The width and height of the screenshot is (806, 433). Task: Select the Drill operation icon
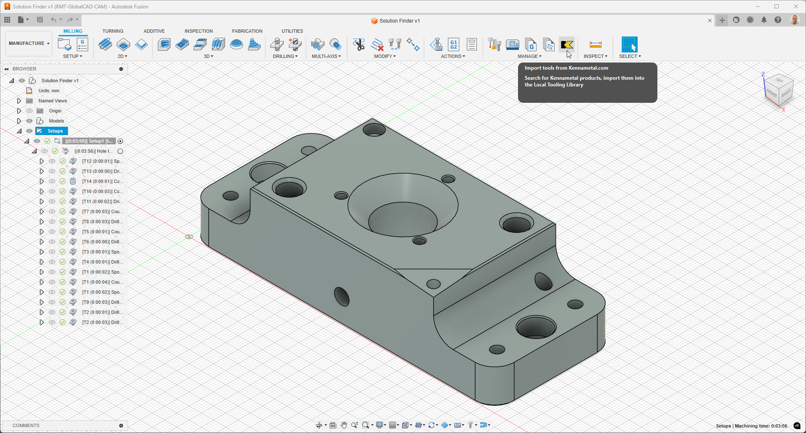277,44
